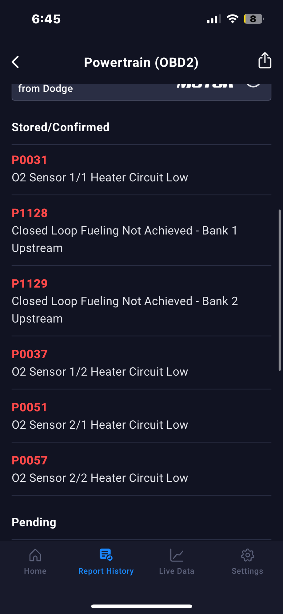
Task: Tap the back arrow icon
Action: [16, 62]
